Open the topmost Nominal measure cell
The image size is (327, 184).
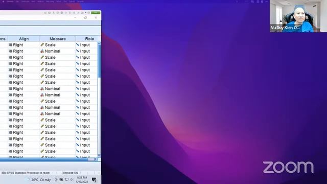pyautogui.click(x=58, y=51)
